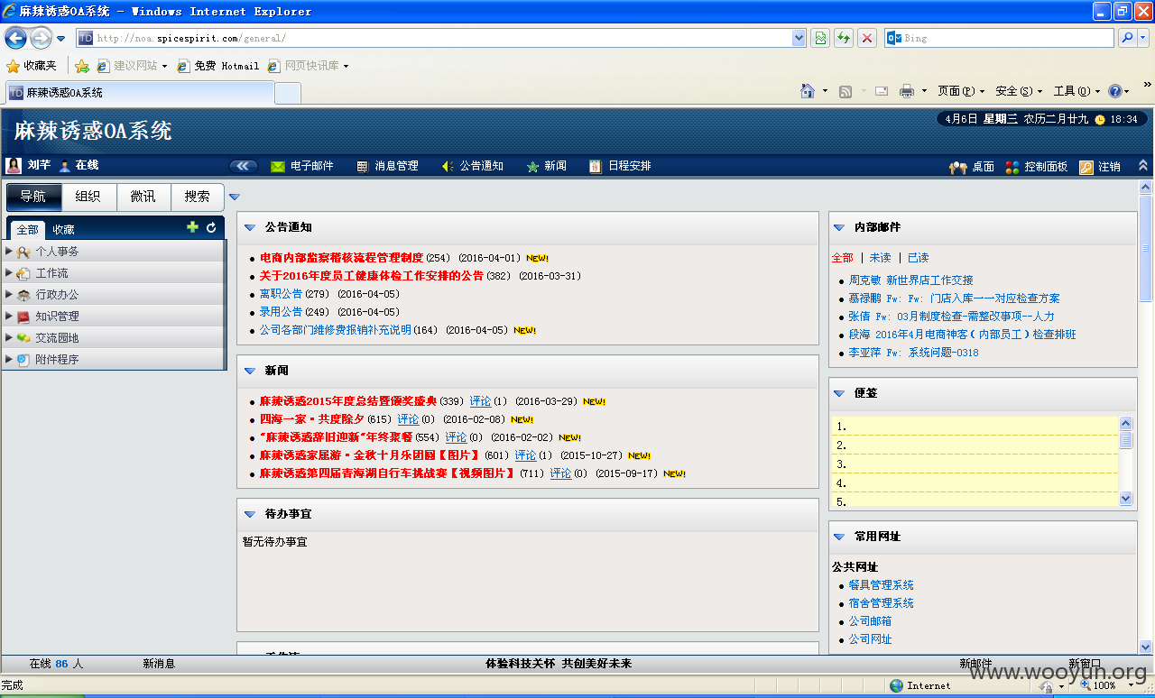Open 离职公告 announcement link
The width and height of the screenshot is (1155, 698).
pos(282,294)
